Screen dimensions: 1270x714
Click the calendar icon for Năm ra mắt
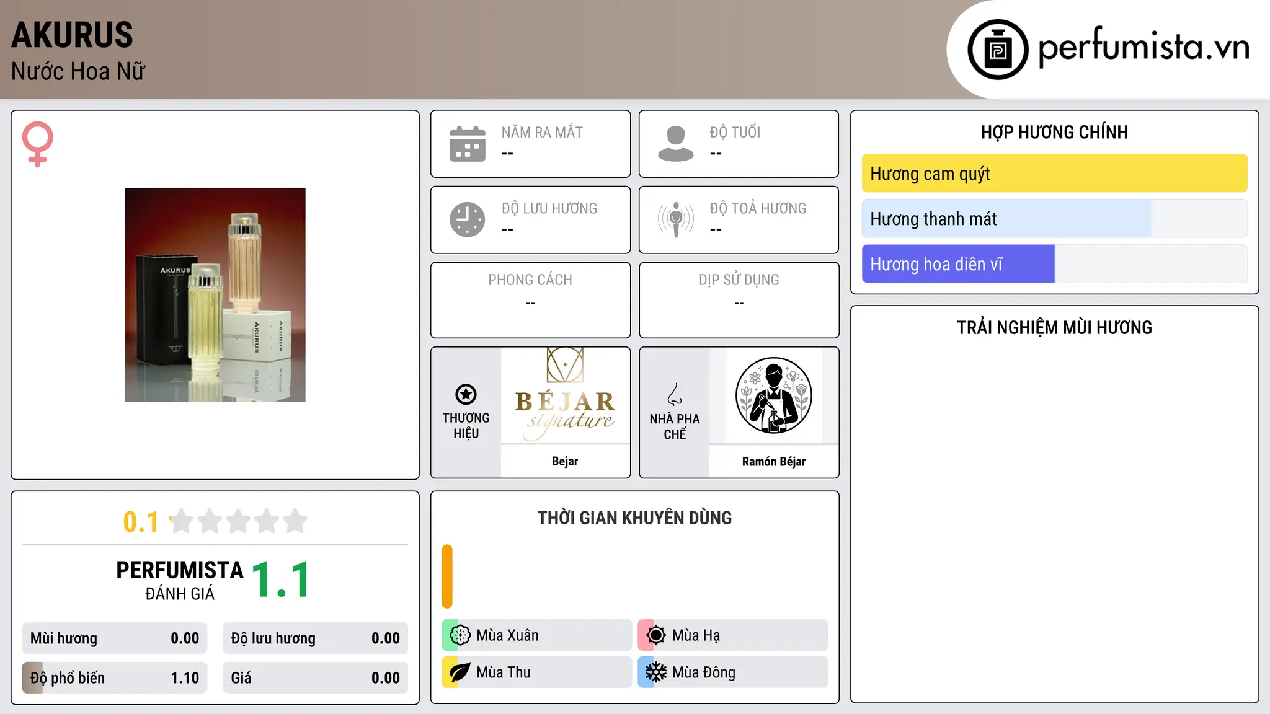pos(468,144)
